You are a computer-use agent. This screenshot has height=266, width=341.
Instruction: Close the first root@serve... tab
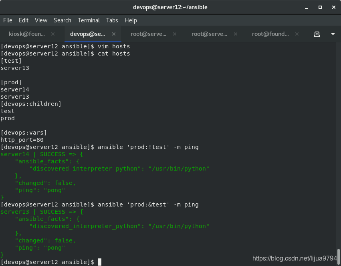point(175,34)
